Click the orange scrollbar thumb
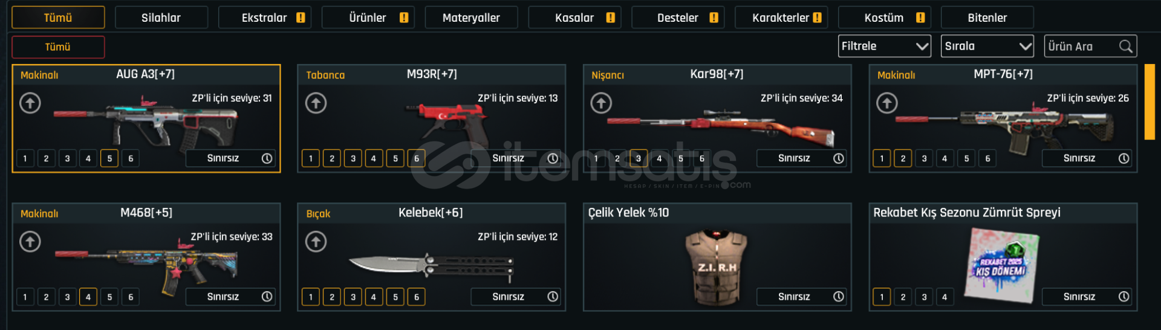The width and height of the screenshot is (1161, 330). tap(1150, 102)
